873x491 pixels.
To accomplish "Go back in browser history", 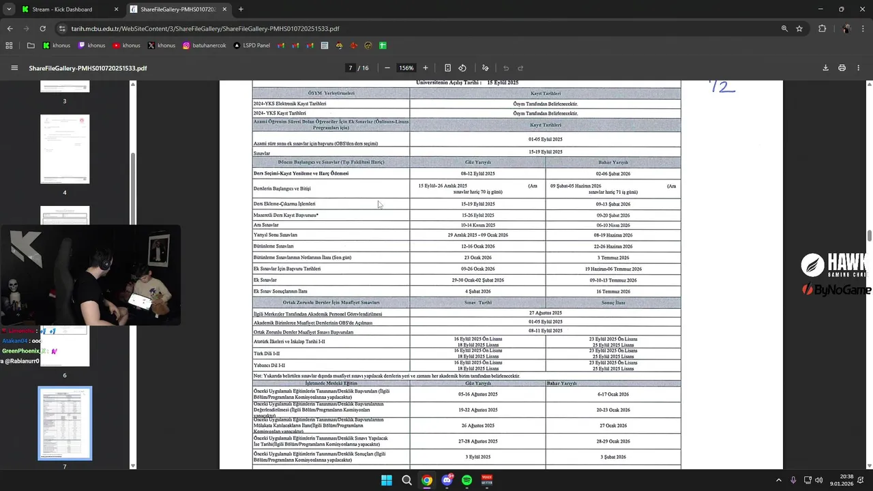I will [10, 29].
